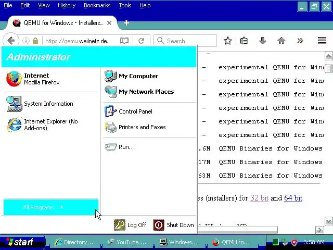Screen dimensions: 333x250
Task: Open the Run... dialog
Action: [150, 147]
